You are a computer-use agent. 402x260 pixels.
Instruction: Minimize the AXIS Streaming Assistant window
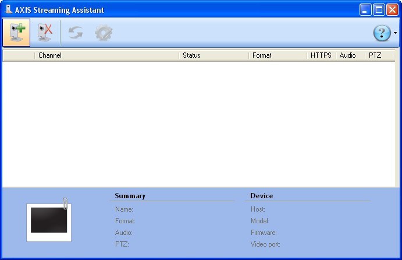coord(365,10)
